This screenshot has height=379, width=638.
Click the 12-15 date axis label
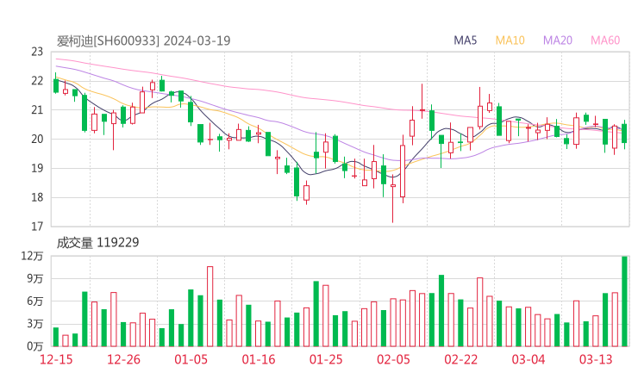click(56, 359)
